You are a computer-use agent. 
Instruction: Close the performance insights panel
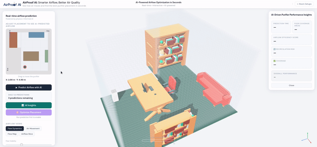291,85
